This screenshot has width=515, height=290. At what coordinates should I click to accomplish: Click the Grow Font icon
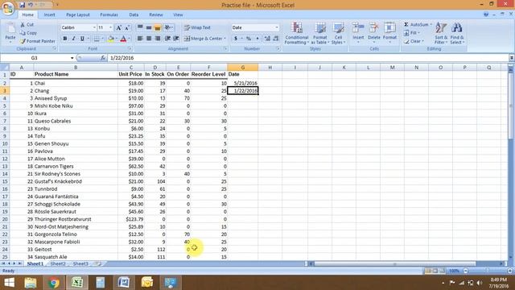119,27
